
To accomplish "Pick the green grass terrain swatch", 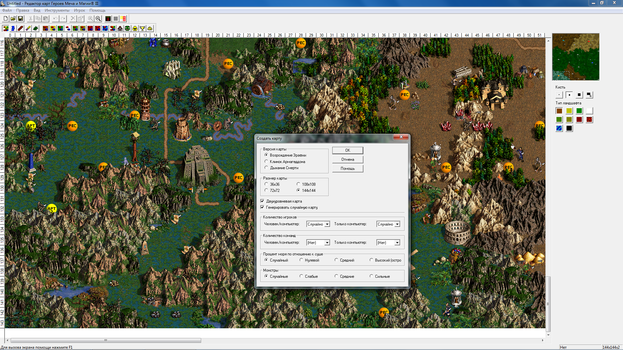I will [579, 111].
